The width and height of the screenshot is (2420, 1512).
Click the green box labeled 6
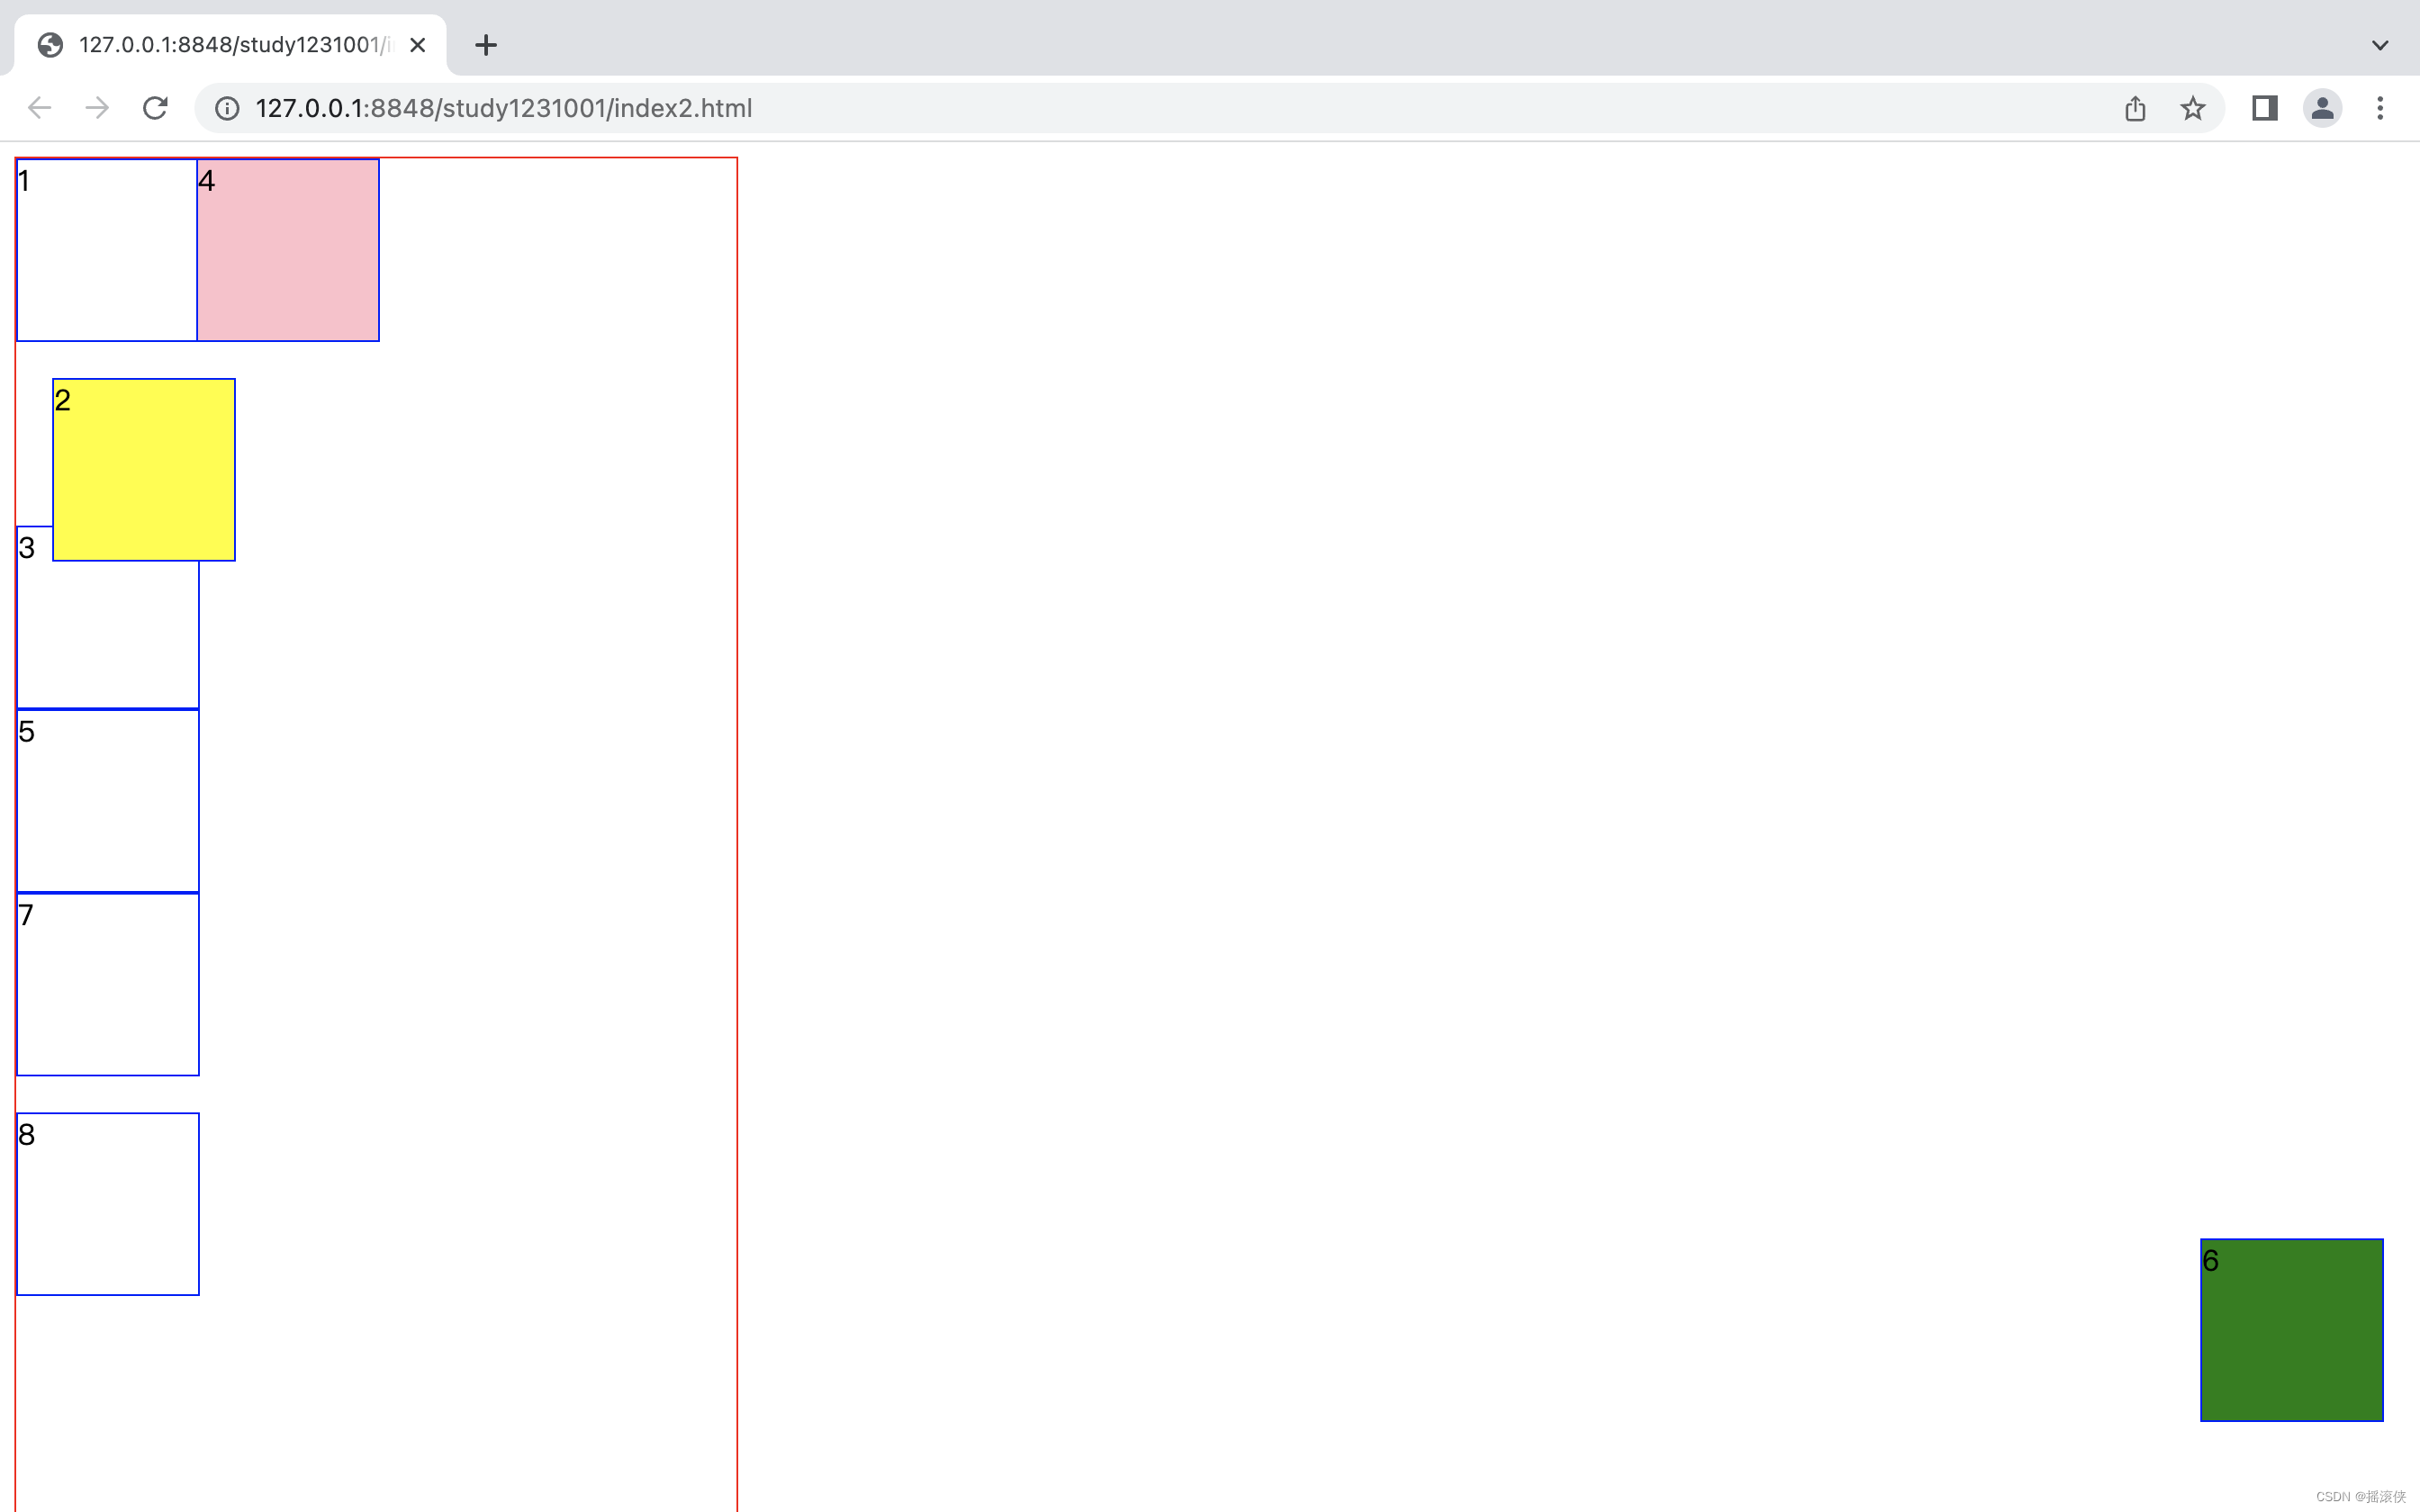tap(2291, 1330)
